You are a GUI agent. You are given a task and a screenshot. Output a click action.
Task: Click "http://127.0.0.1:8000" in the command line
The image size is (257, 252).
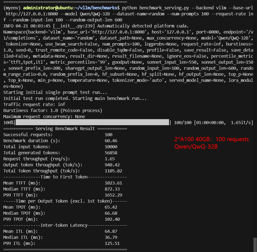(x=32, y=14)
